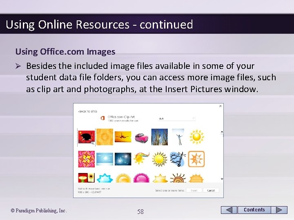Click the search magnifier icon in search box
Screen dimensions: 294x220
193,119
